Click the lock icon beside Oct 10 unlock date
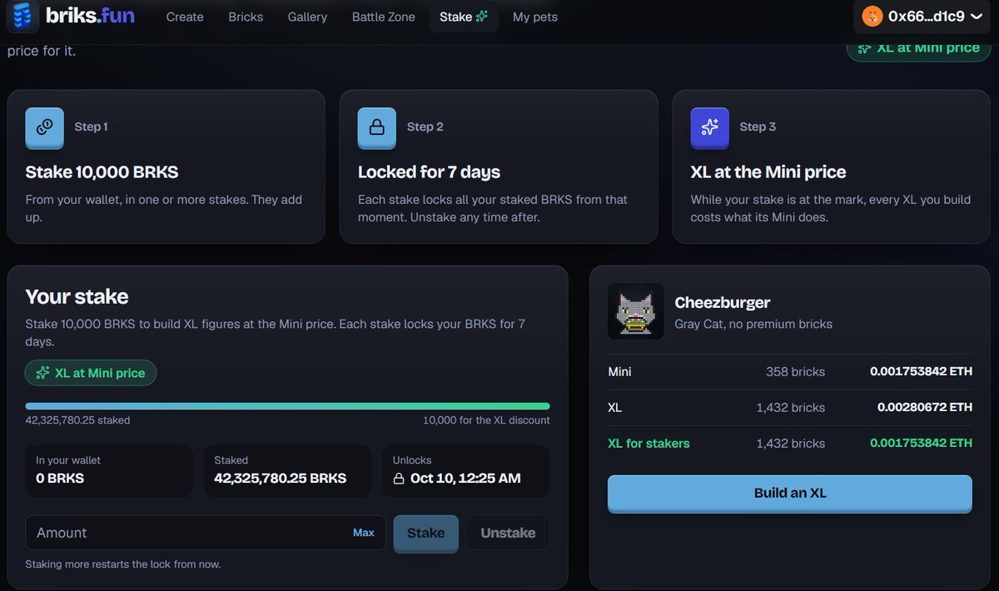Image resolution: width=999 pixels, height=591 pixels. point(398,479)
